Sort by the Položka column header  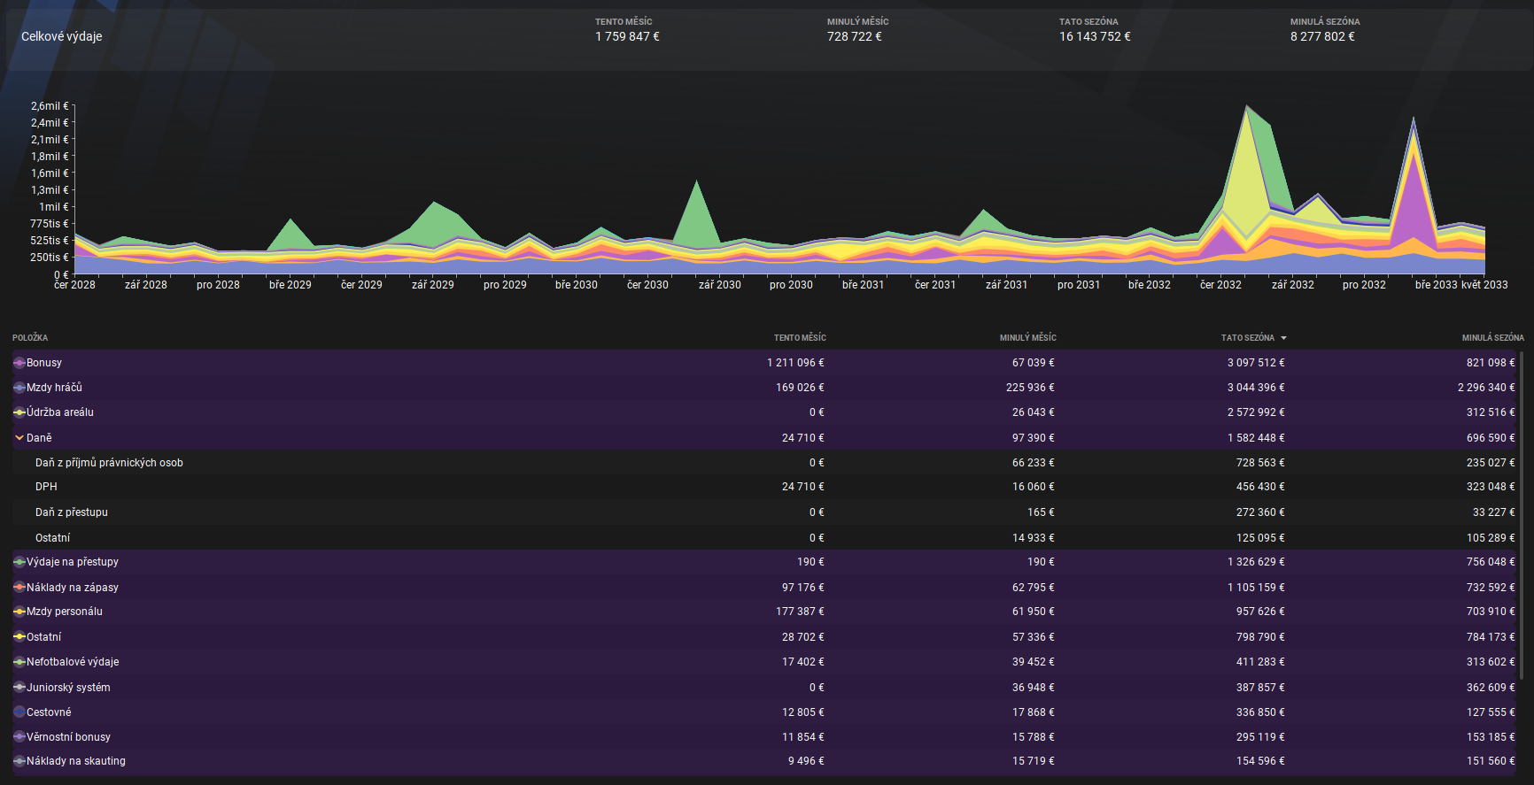pyautogui.click(x=30, y=338)
